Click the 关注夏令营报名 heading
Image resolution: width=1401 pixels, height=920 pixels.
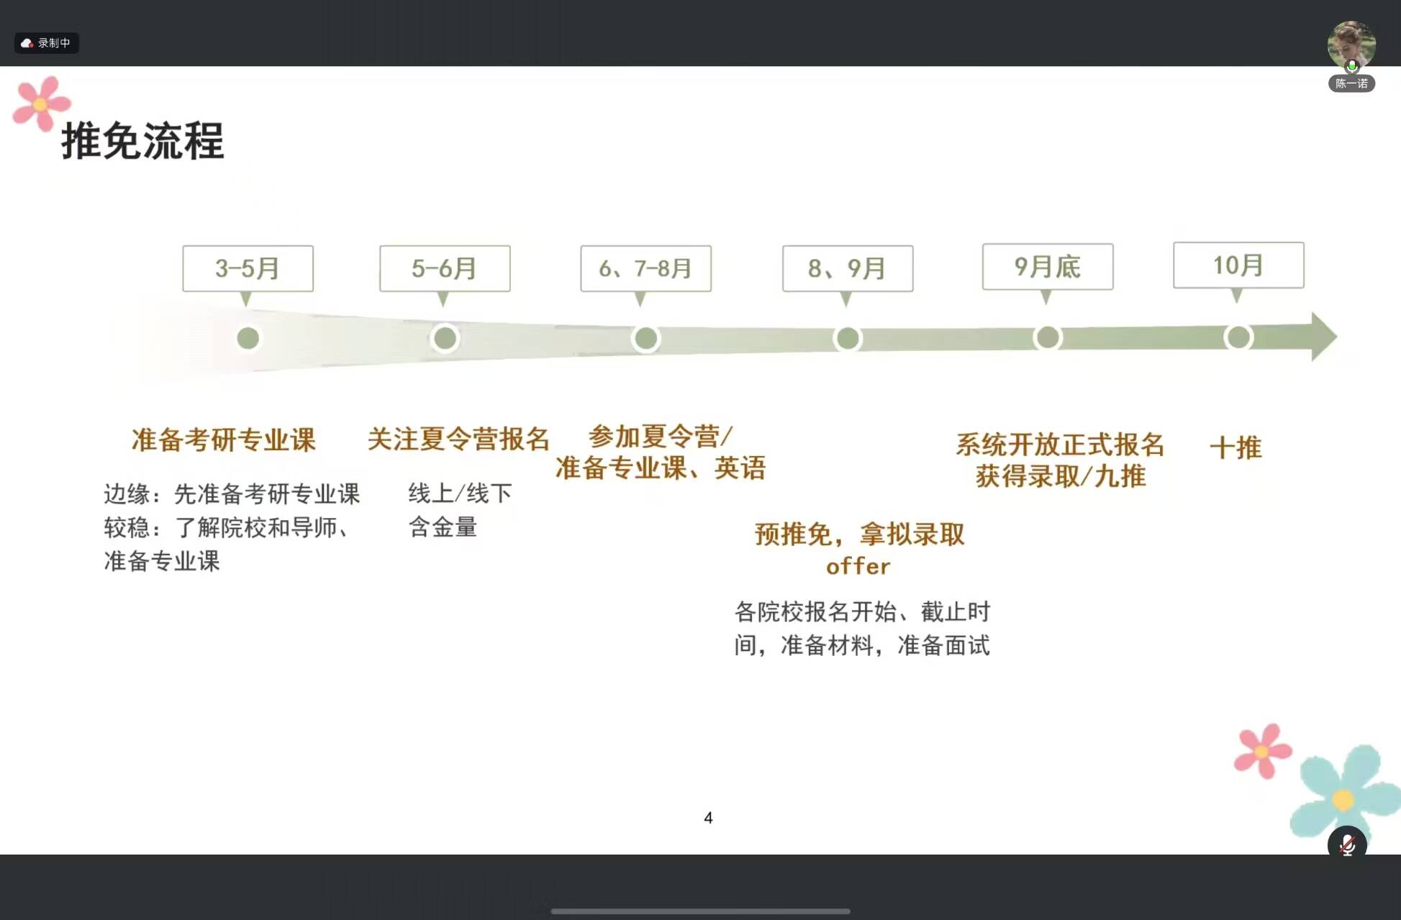458,439
